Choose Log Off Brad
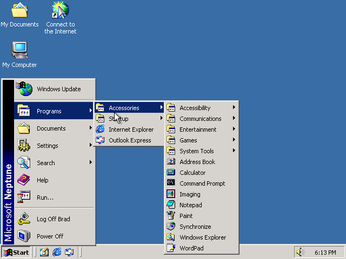346x259 pixels. pos(55,219)
